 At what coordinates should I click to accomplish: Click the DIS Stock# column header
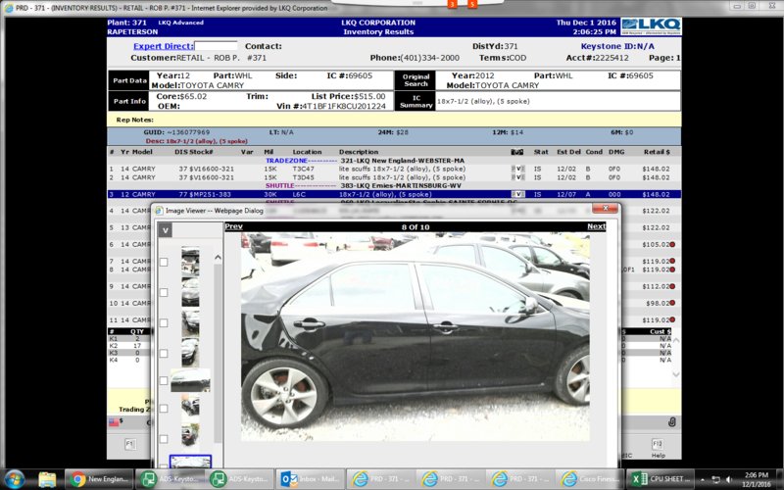click(x=193, y=152)
